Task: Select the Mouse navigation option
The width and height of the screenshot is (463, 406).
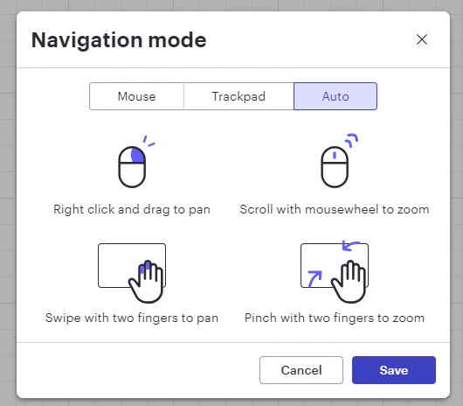Action: 136,96
